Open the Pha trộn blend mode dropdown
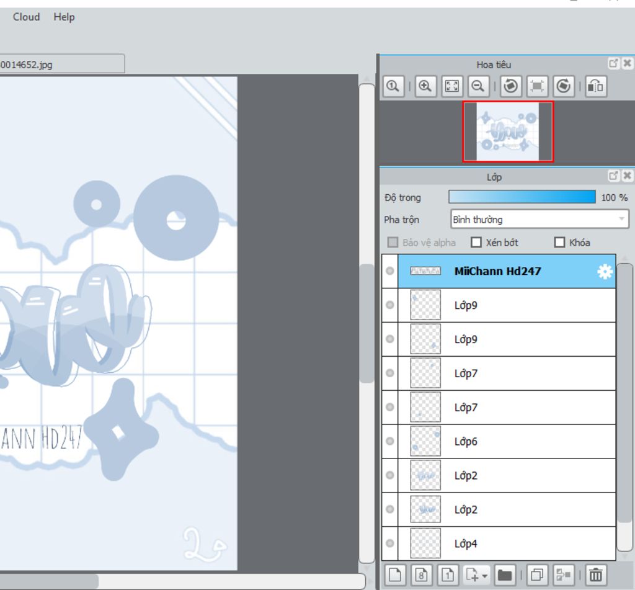 540,219
